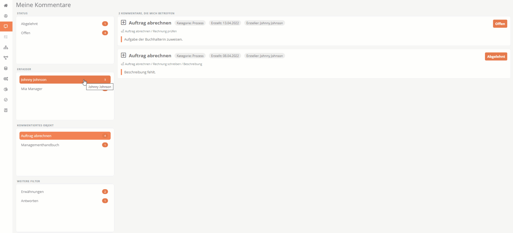Click comment text Aufgabe der Buchhalterin zuweisen

153,39
